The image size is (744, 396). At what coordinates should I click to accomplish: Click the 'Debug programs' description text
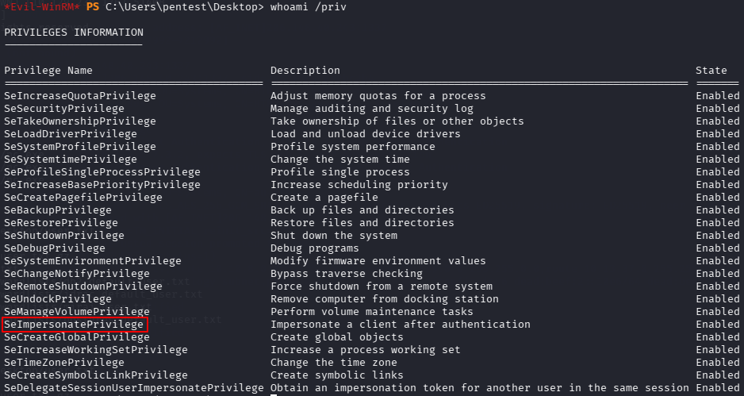[x=315, y=248]
